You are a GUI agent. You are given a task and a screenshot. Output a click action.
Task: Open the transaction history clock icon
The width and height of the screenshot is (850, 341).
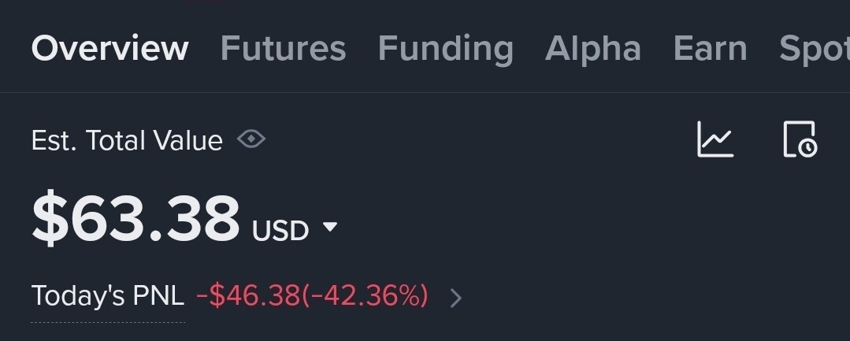(800, 139)
